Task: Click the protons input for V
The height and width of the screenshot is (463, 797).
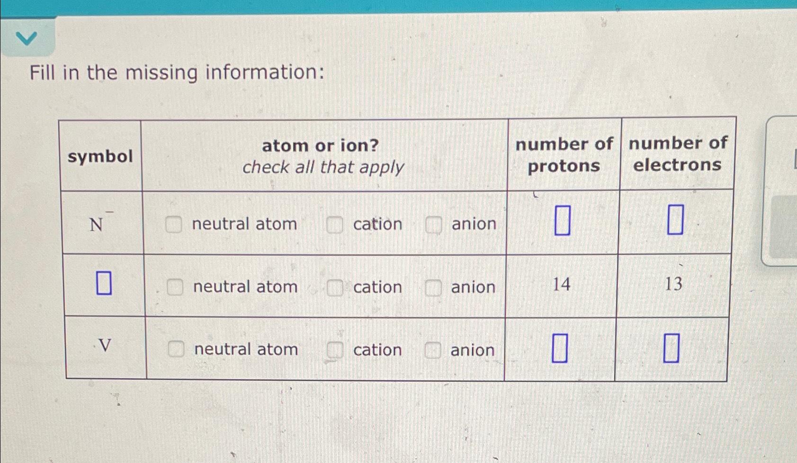Action: tap(561, 348)
